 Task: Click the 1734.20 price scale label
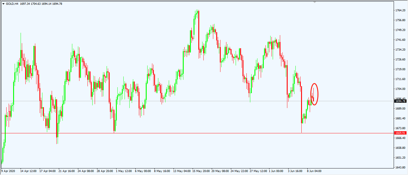[400, 50]
